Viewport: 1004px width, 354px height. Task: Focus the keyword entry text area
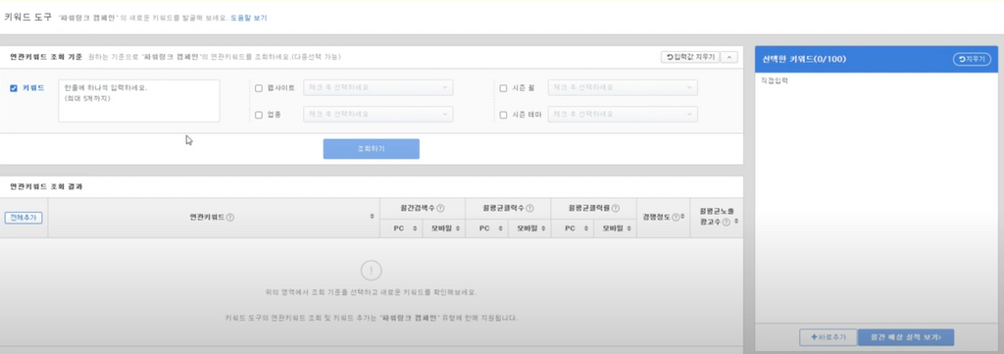click(139, 100)
